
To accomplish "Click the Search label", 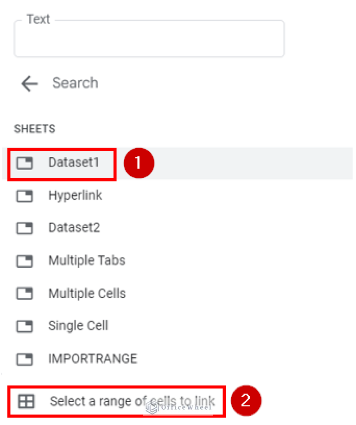I will point(75,84).
